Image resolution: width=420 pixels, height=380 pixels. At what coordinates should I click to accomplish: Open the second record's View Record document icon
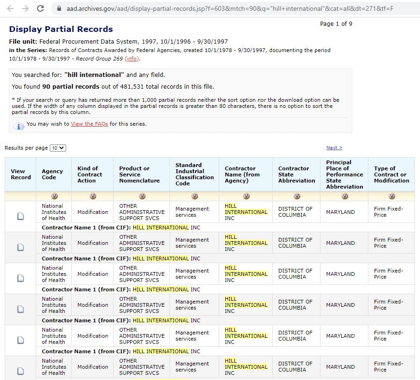tap(21, 247)
